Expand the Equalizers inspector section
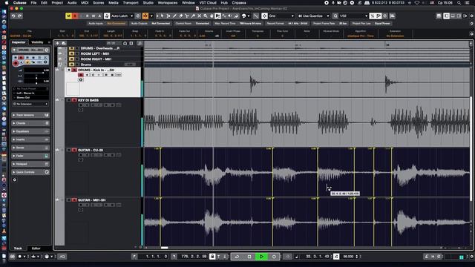Screen dimensions: 475x267 pyautogui.click(x=30, y=131)
